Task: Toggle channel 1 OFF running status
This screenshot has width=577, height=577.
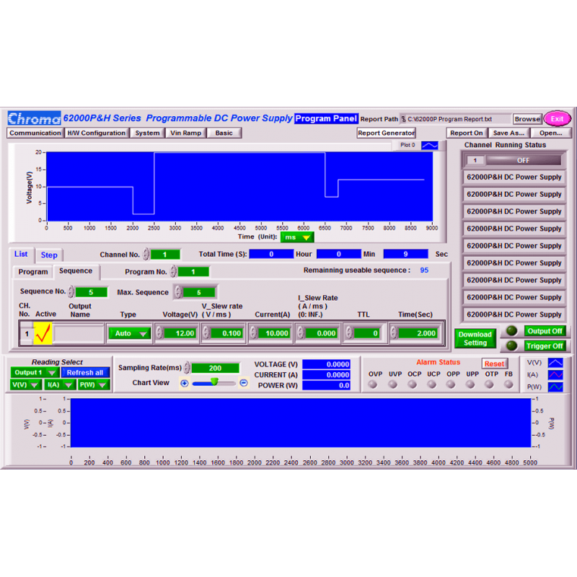Action: click(x=523, y=160)
